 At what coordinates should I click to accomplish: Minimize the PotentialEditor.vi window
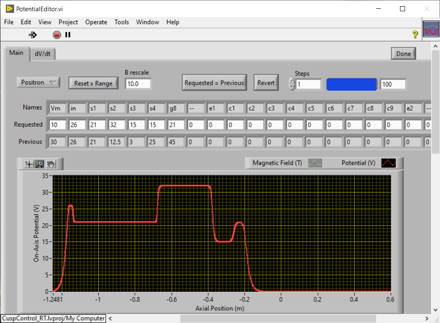(378, 9)
